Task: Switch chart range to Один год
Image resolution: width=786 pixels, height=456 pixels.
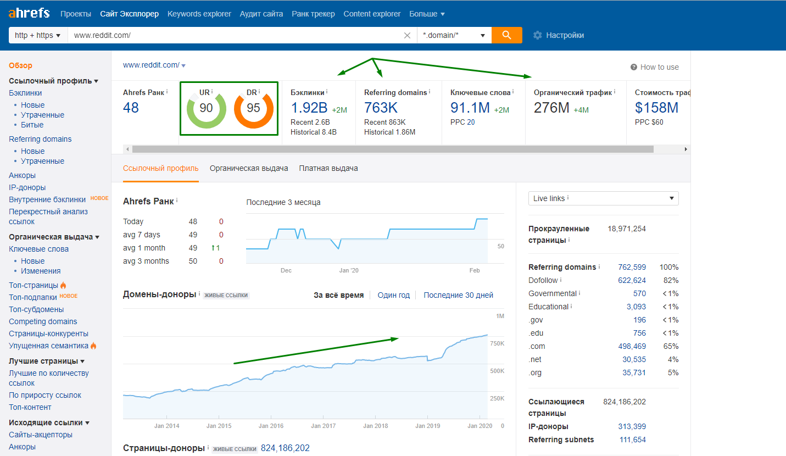Action: coord(393,295)
